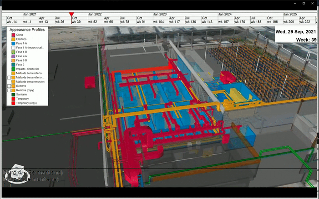Click the Temporary (copy) red swatch
319x199 pixels.
coord(14,103)
